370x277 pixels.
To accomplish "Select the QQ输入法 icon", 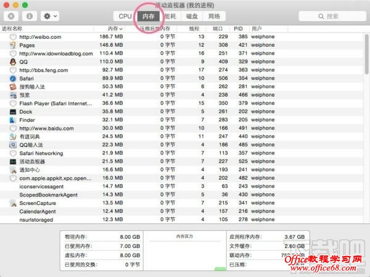I will [x=13, y=145].
